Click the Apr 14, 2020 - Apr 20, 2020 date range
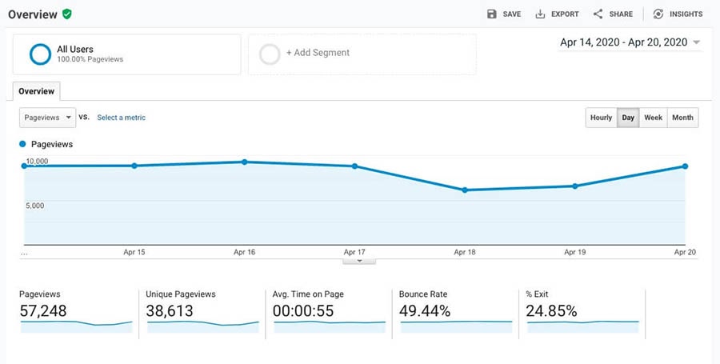The height and width of the screenshot is (364, 720). click(623, 42)
